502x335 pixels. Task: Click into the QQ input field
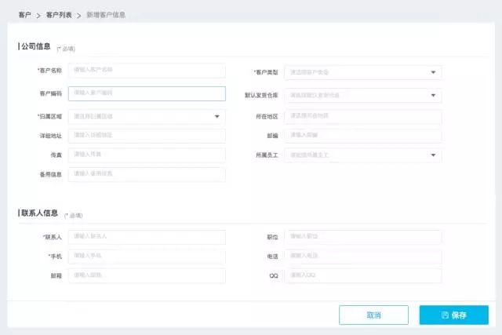pyautogui.click(x=362, y=275)
